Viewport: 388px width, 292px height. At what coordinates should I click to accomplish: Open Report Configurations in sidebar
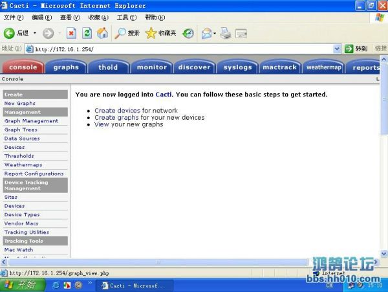34,174
